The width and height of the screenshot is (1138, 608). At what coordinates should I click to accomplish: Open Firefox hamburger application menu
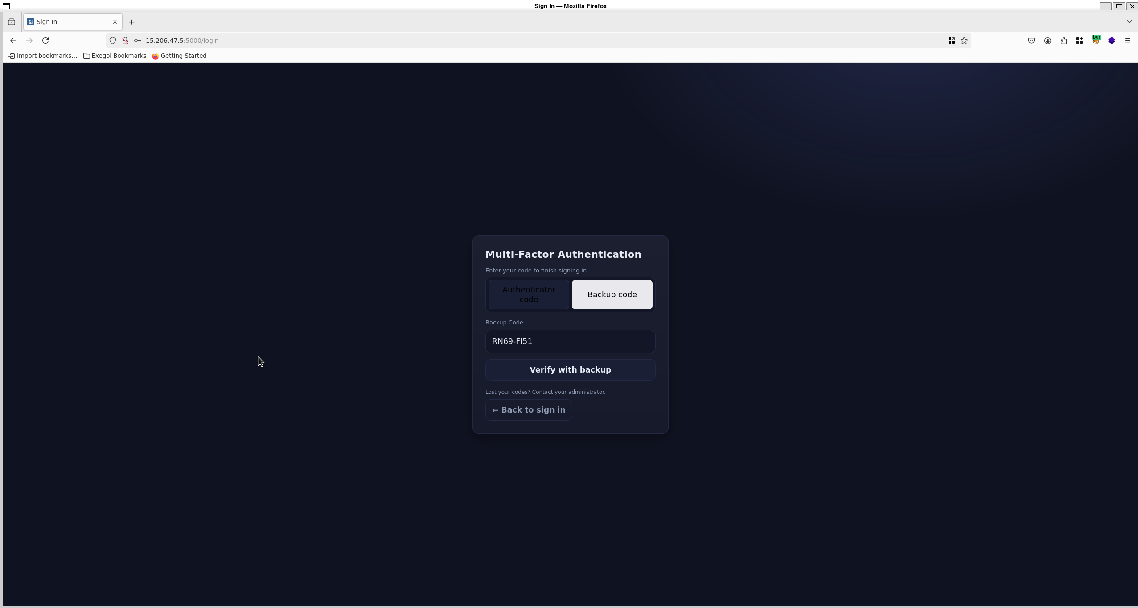[1128, 41]
